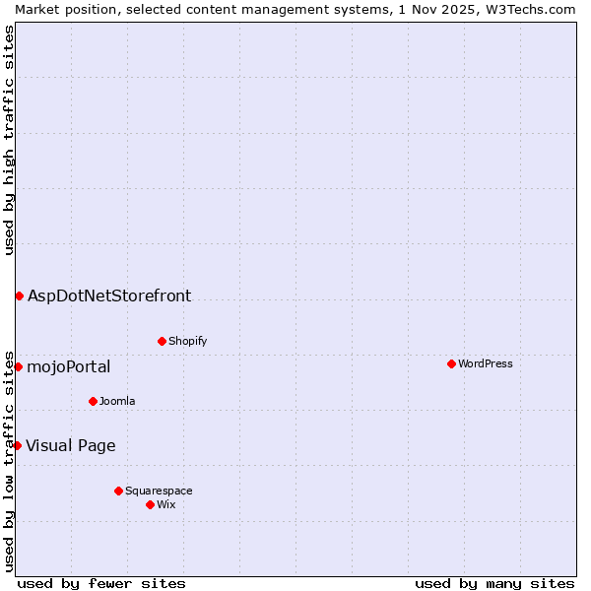The height and width of the screenshot is (591, 591).
Task: Click the Visual Page red marker
Action: pyautogui.click(x=17, y=445)
